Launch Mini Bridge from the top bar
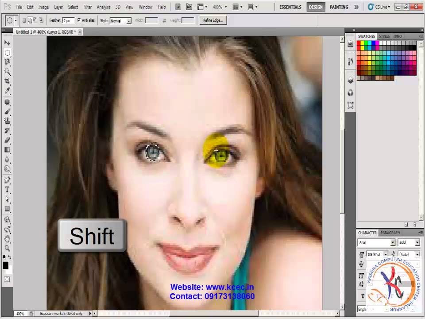425x319 pixels. click(189, 7)
